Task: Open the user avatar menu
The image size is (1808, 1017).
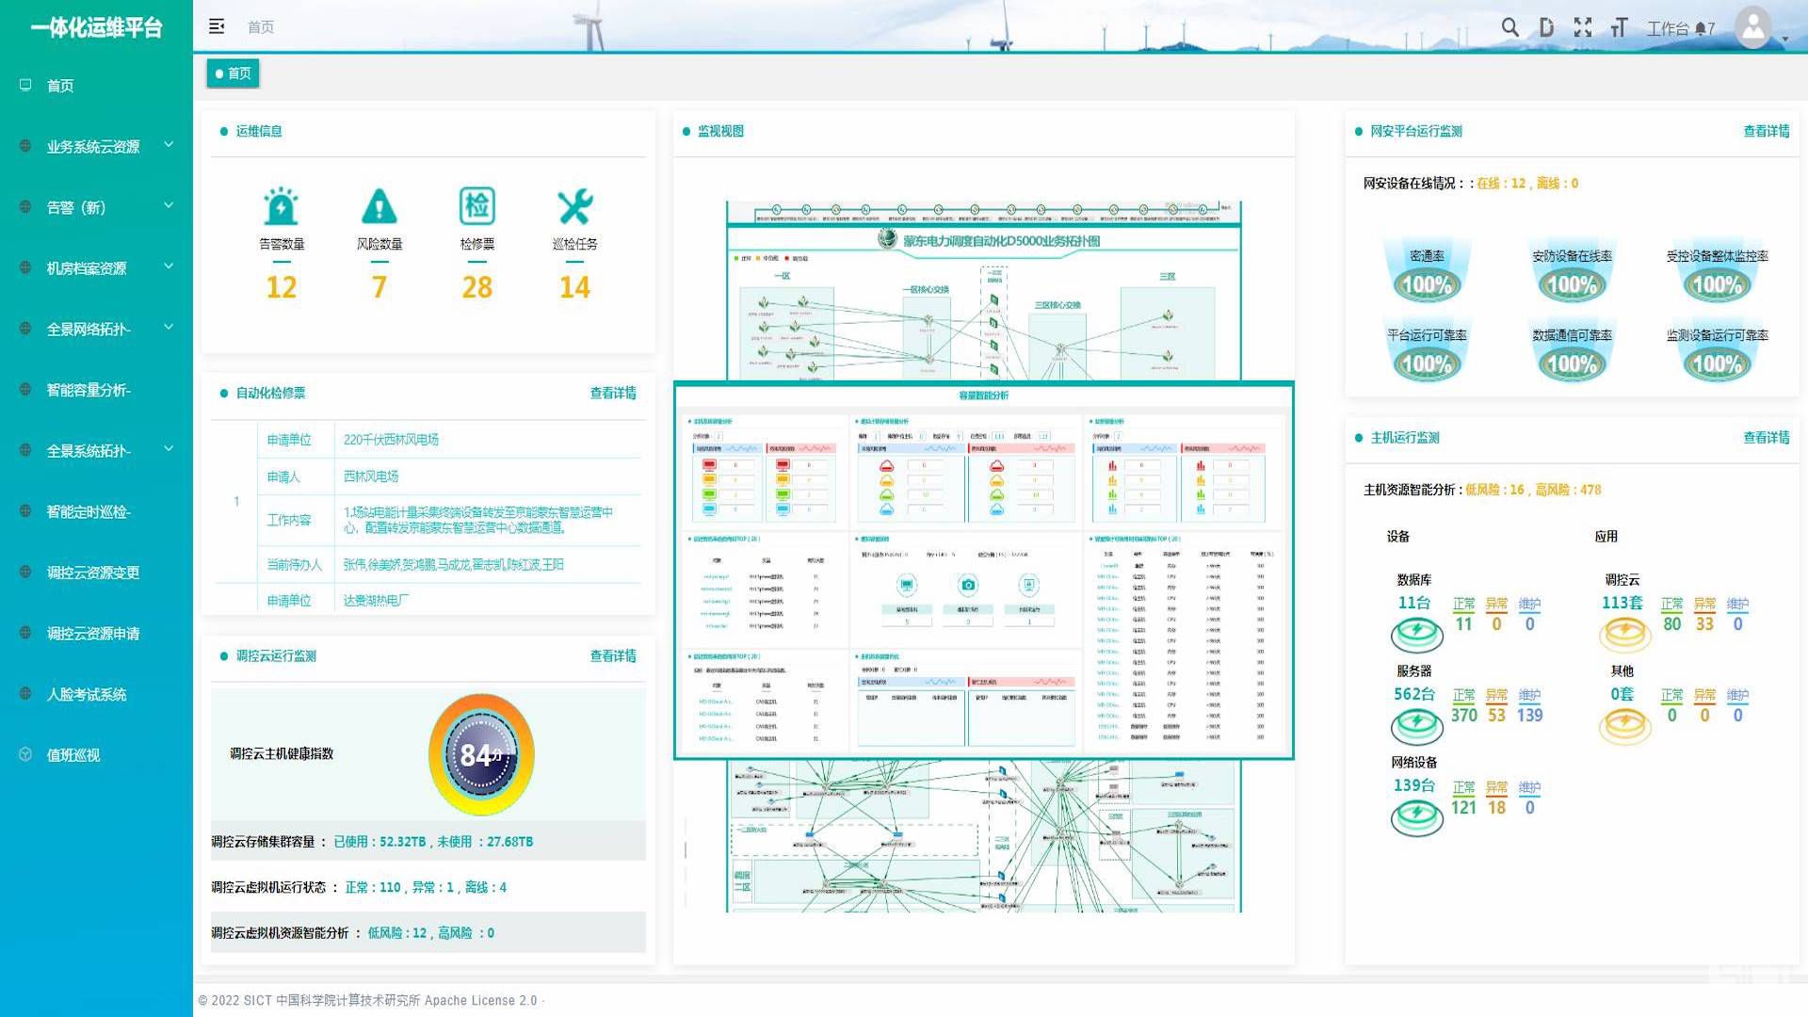Action: 1753,27
